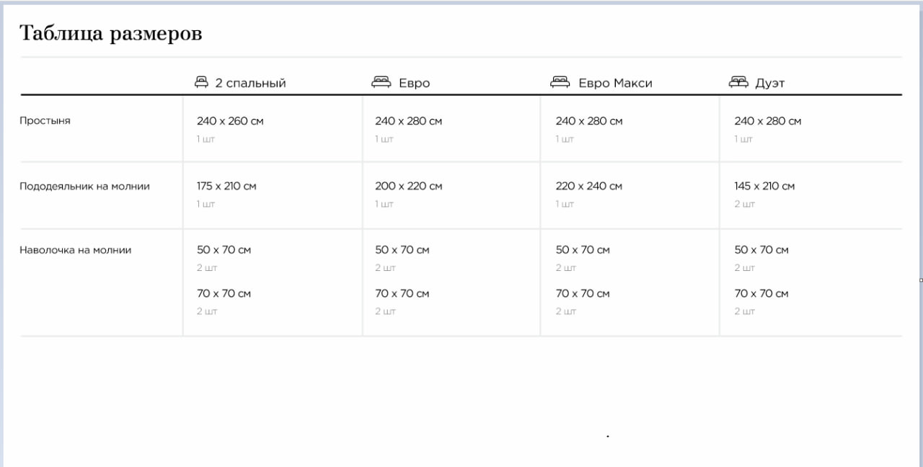Image resolution: width=923 pixels, height=467 pixels.
Task: Click the Наволочка на молнии row label
Action: point(75,250)
